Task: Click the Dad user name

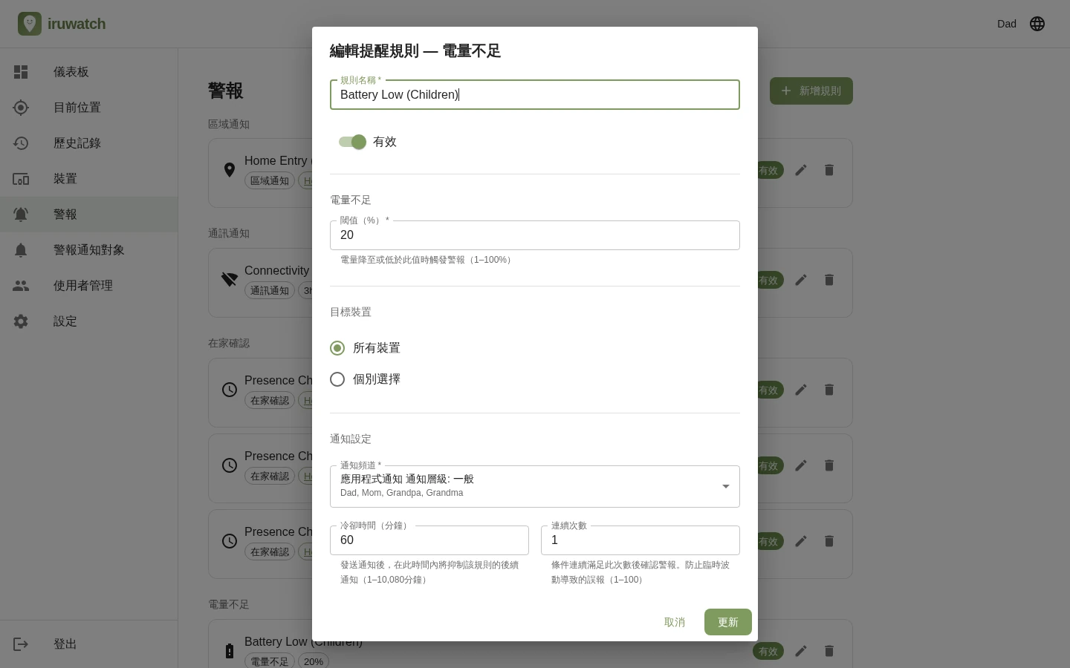Action: [x=1007, y=24]
